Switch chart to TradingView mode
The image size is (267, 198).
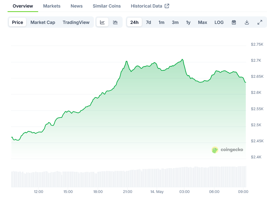tap(76, 22)
